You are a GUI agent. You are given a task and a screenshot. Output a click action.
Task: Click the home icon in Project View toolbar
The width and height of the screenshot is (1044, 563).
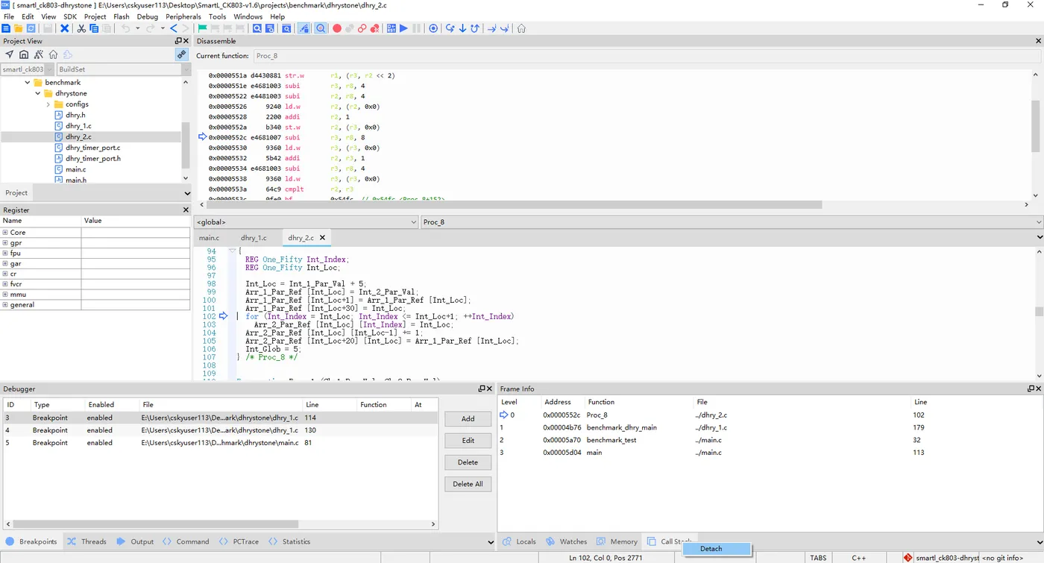click(53, 54)
